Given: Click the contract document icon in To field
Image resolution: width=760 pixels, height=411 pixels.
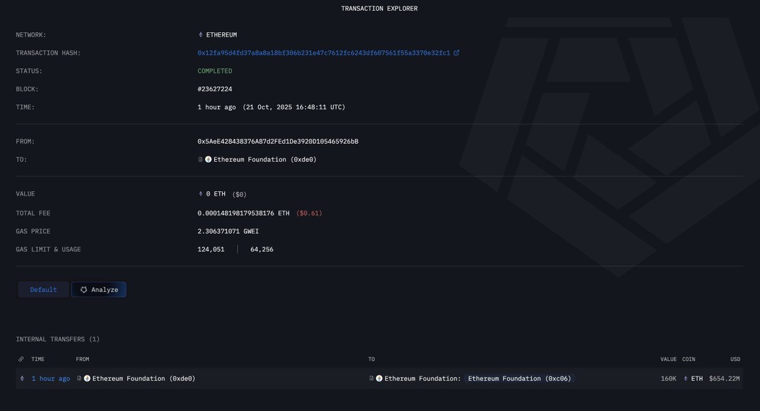Looking at the screenshot, I should point(201,160).
